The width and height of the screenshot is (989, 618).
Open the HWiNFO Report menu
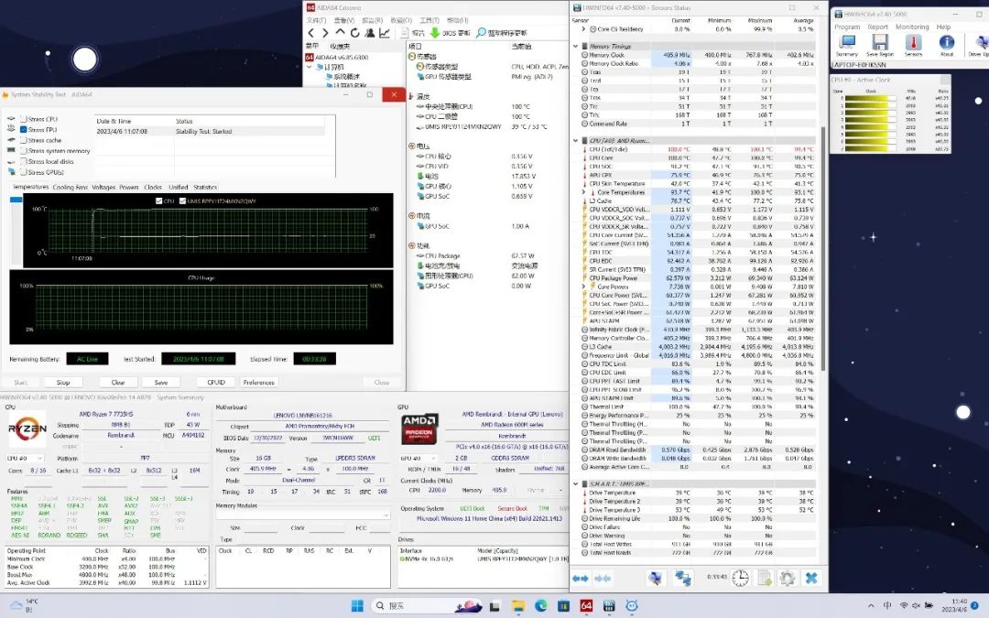tap(877, 27)
